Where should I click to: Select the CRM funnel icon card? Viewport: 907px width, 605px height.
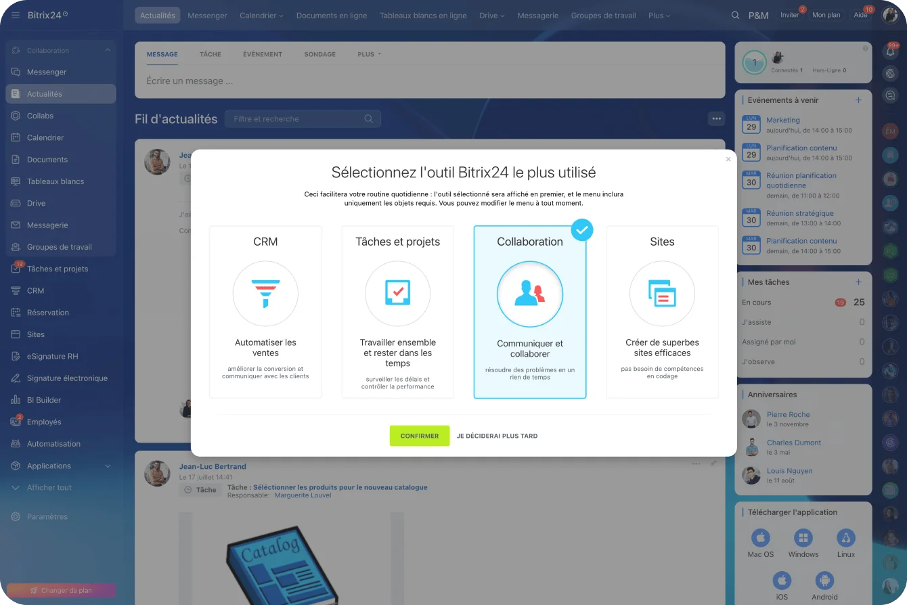tap(265, 294)
